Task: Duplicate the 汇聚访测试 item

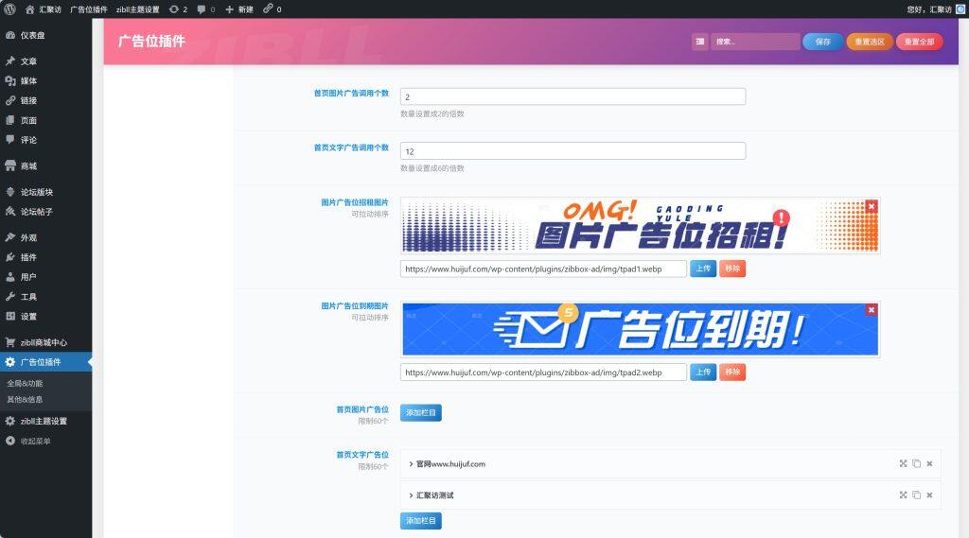Action: coord(916,495)
